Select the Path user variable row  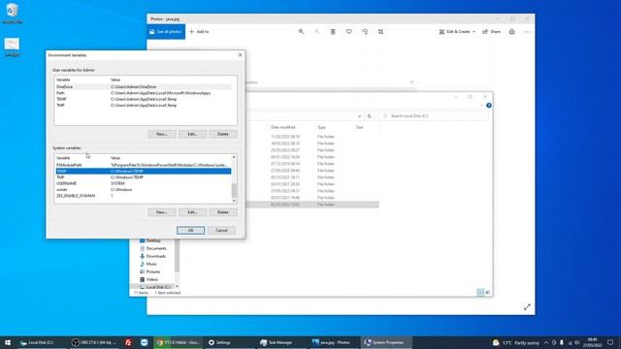143,93
